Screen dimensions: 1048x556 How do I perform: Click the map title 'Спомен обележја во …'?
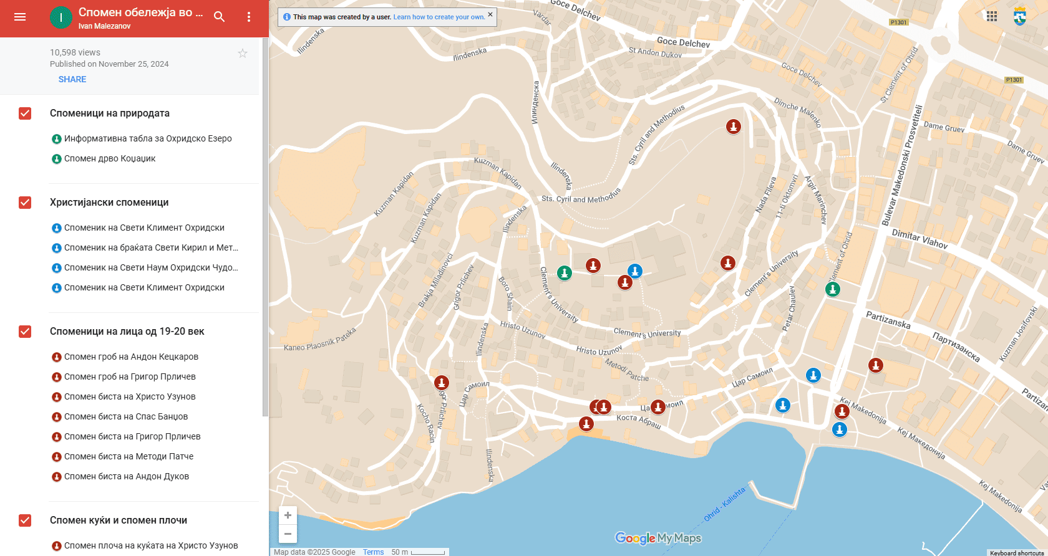141,12
